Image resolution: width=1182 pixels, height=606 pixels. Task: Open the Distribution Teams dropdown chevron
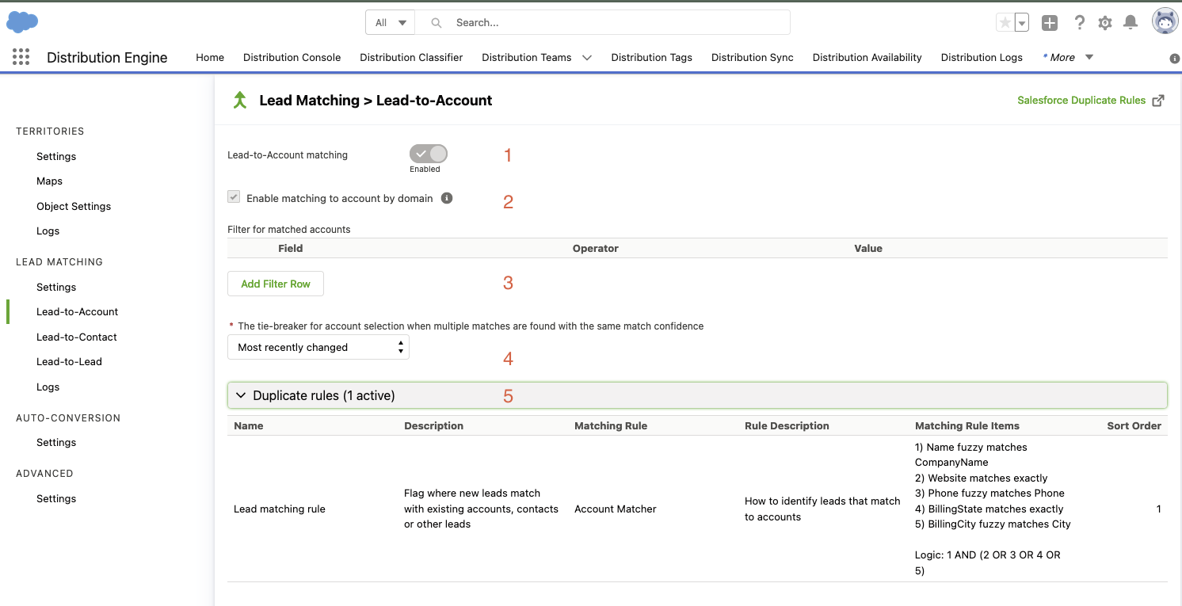[587, 57]
